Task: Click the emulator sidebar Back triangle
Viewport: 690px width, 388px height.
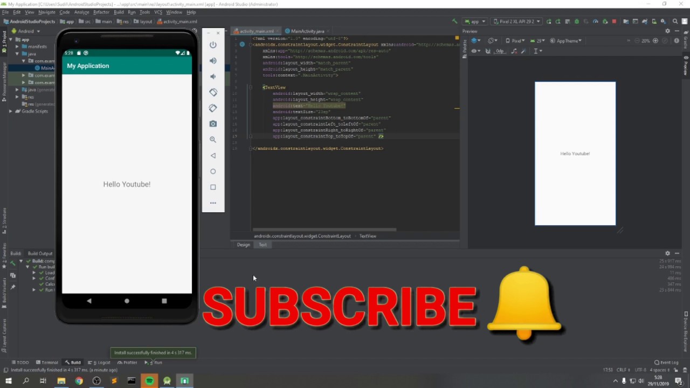Action: coord(213,155)
